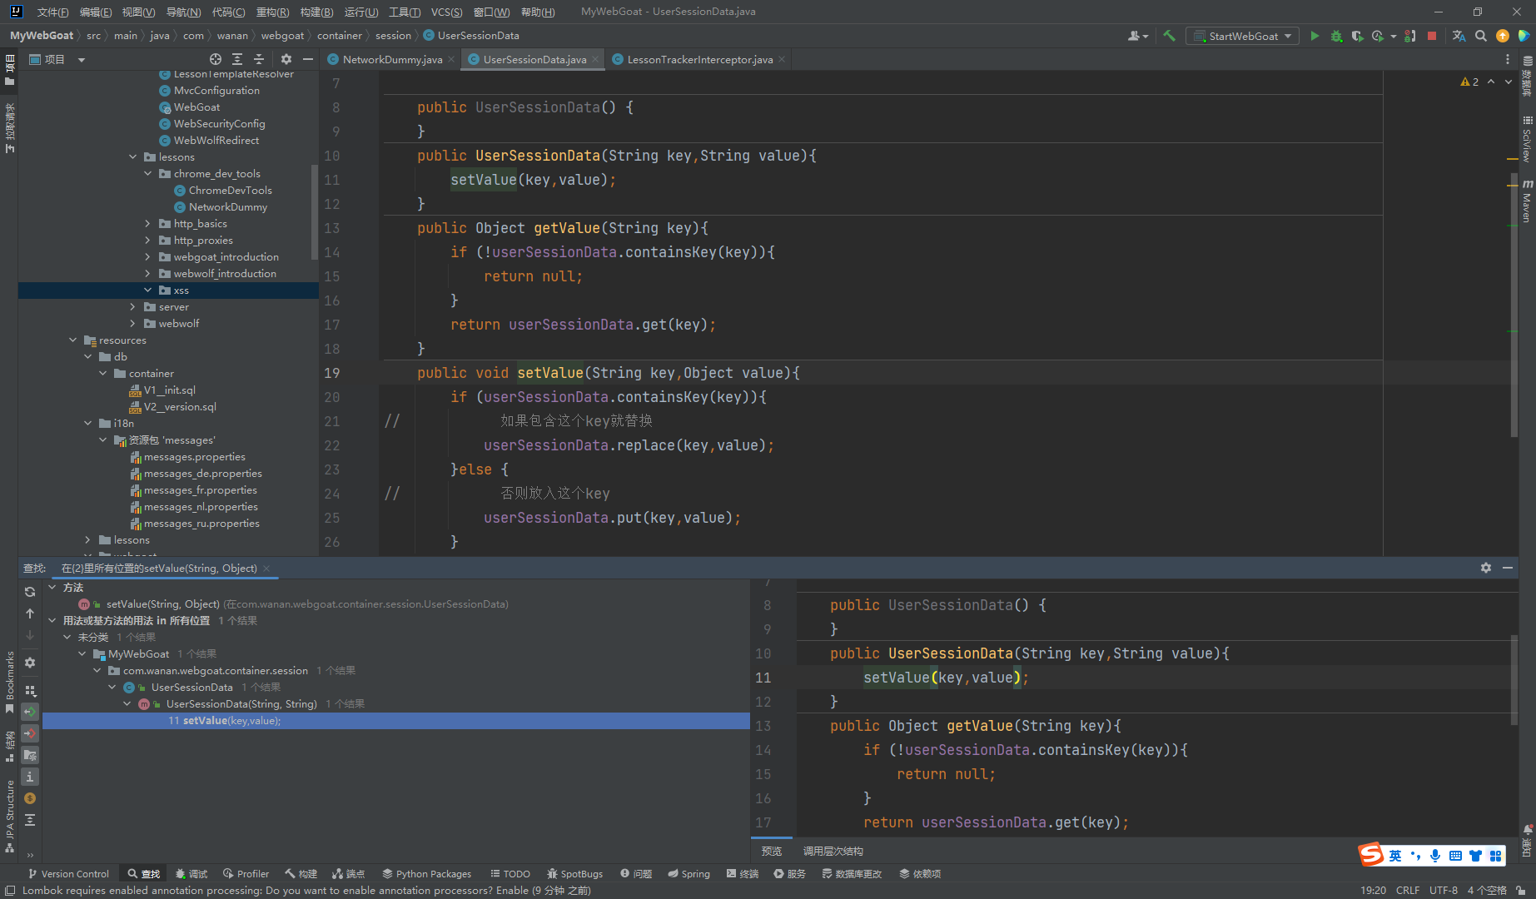Click project tree vertical scrollbar
1536x899 pixels.
[315, 211]
